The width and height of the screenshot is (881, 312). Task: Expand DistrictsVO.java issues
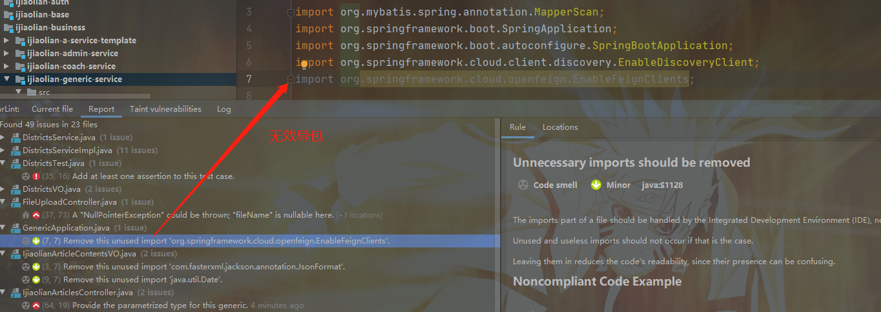coord(3,189)
